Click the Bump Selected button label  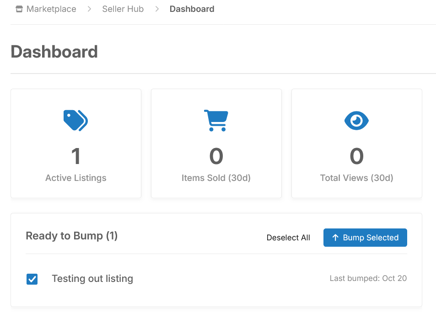point(371,238)
